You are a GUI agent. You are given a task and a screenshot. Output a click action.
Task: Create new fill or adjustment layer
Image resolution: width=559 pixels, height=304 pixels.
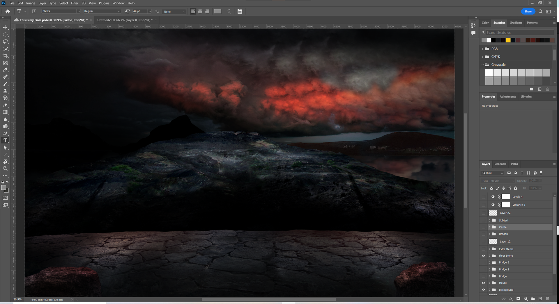[526, 298]
